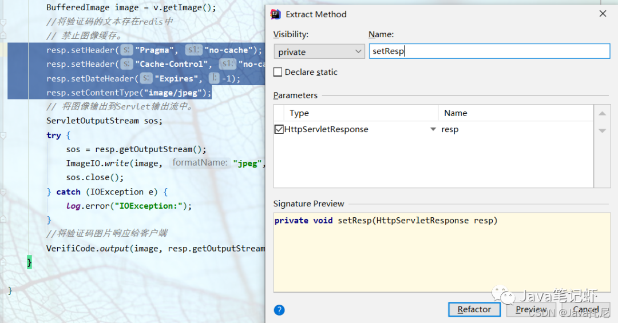Click the signature preview text area
Viewport: 618px width, 323px height.
pyautogui.click(x=442, y=252)
